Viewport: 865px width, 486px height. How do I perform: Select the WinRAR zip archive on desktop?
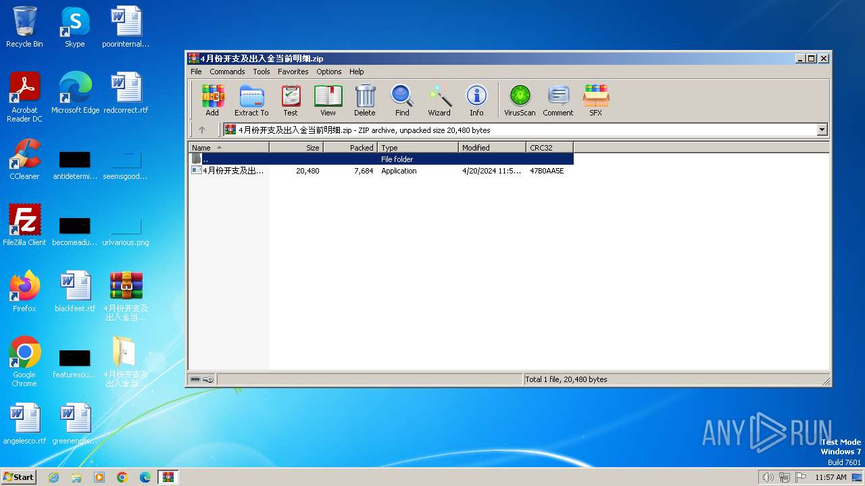(126, 296)
